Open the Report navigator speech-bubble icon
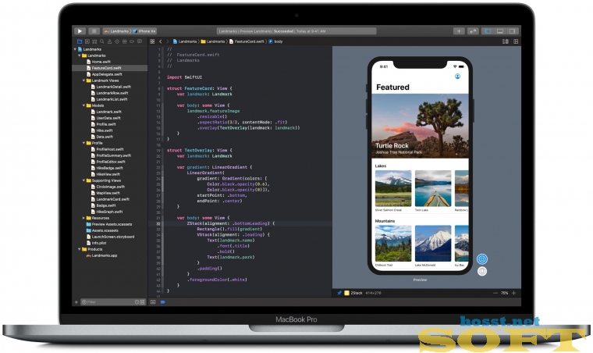 [x=140, y=41]
